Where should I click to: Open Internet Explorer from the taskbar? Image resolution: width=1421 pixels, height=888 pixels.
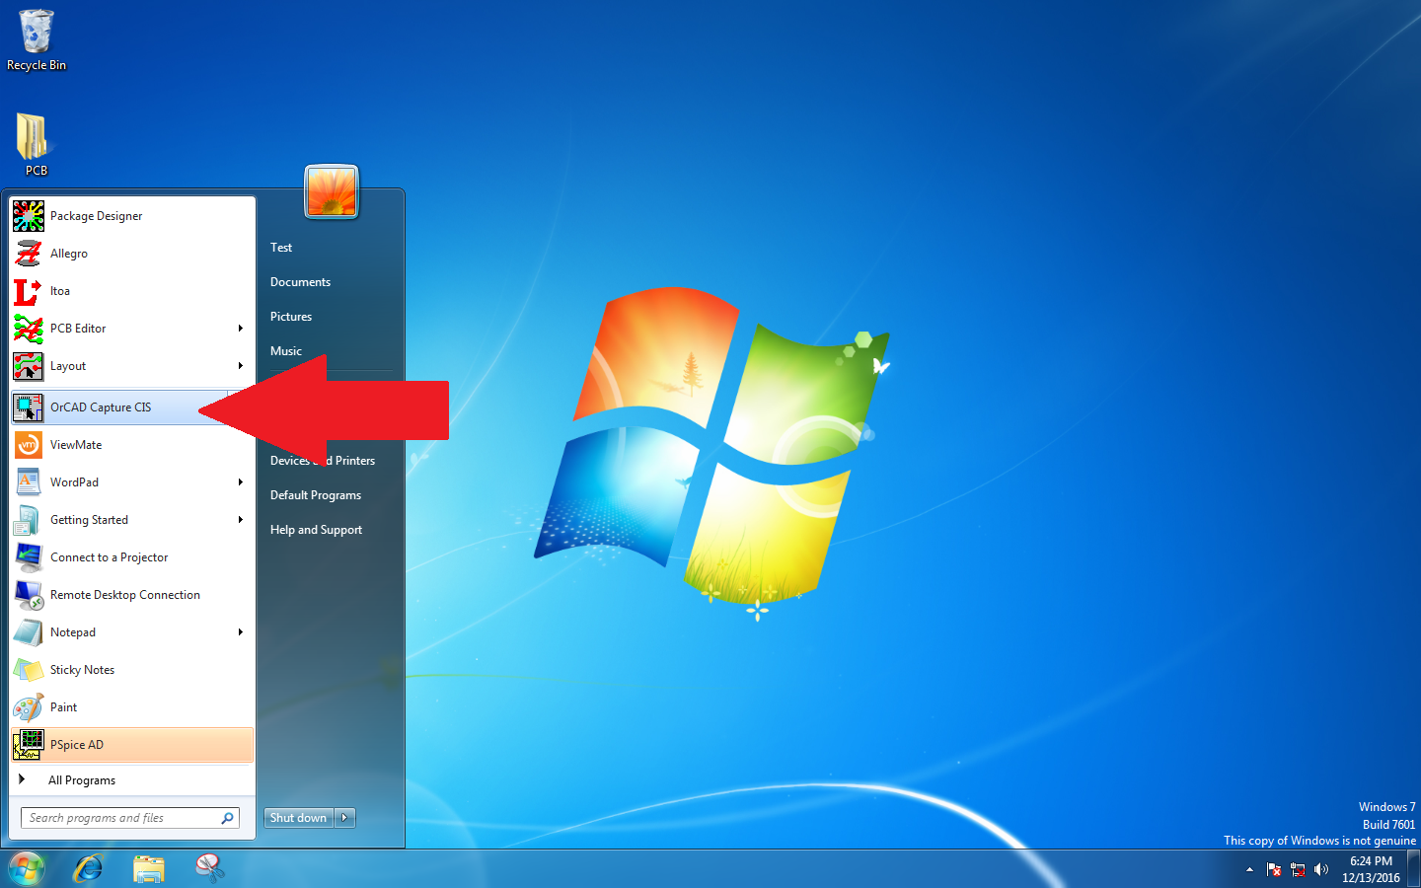tap(89, 869)
